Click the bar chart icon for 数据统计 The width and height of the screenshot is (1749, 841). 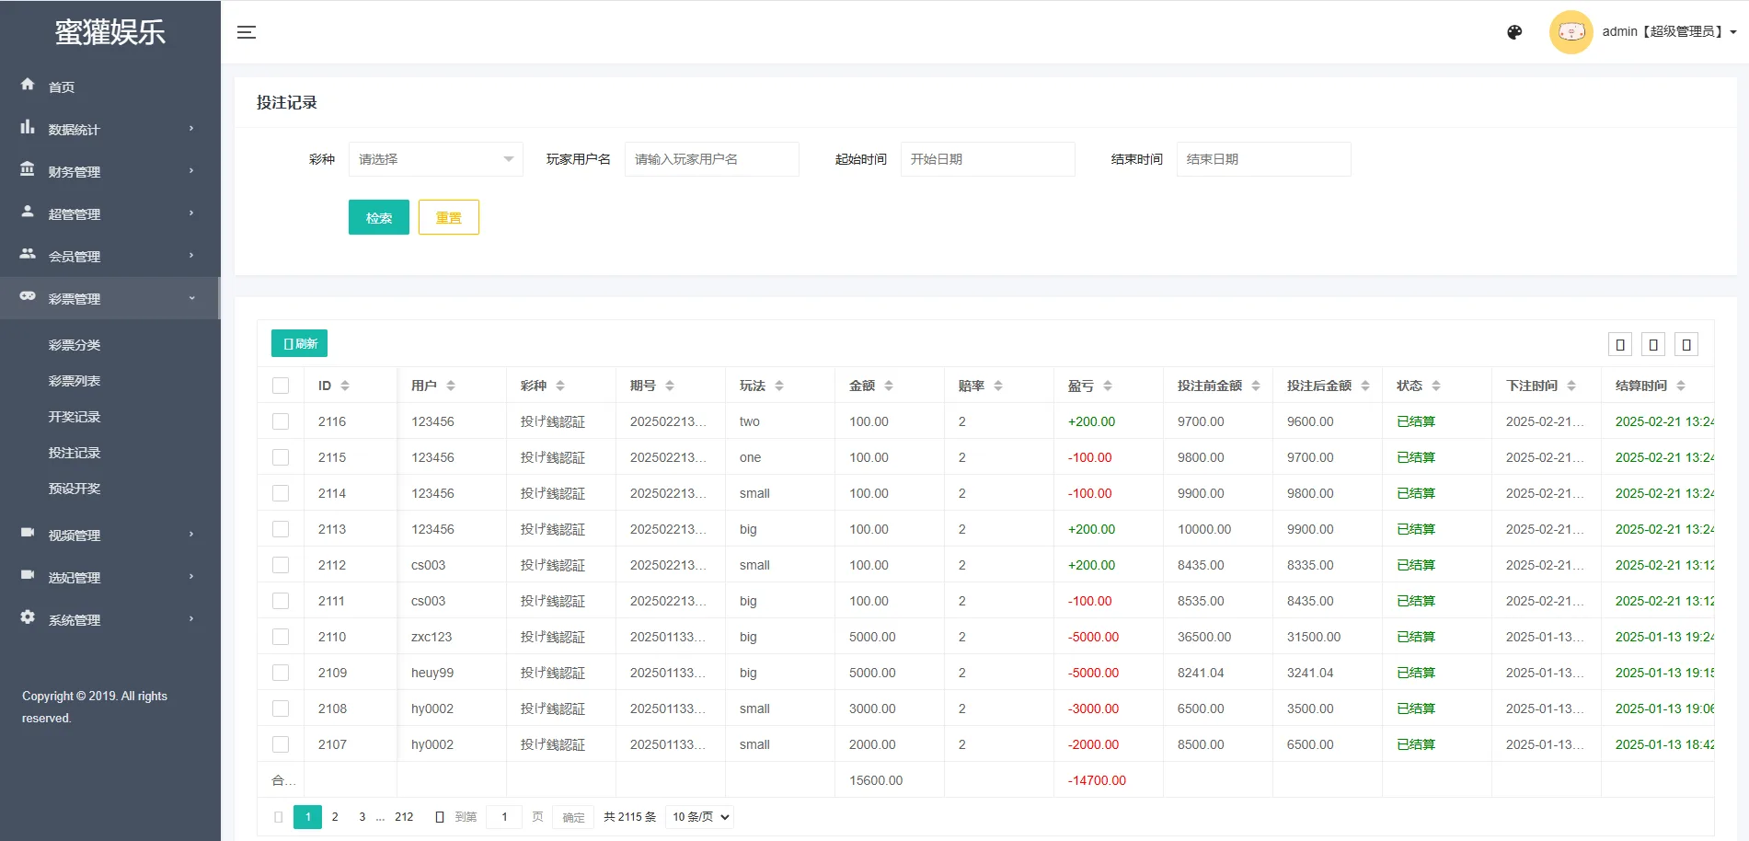tap(28, 128)
